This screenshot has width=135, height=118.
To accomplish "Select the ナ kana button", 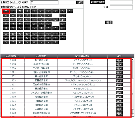I will 34,11.
